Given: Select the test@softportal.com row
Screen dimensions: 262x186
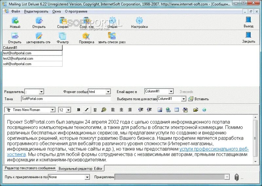Looking at the screenshot, I should [x=32, y=53].
